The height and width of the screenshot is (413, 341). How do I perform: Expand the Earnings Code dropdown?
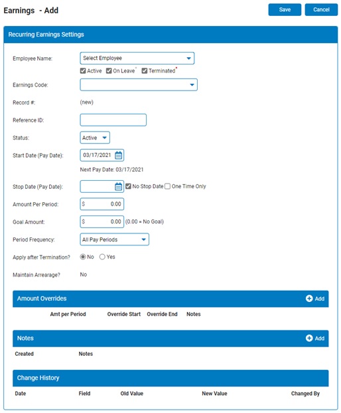coord(139,85)
